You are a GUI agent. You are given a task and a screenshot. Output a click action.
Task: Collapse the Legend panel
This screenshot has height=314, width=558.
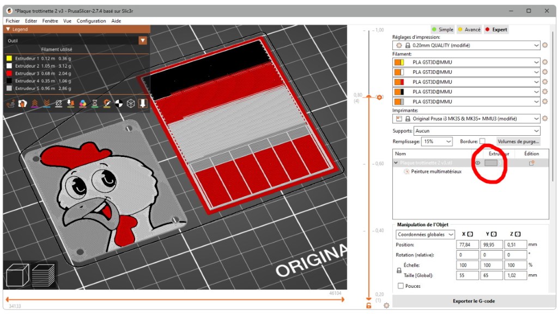8,29
